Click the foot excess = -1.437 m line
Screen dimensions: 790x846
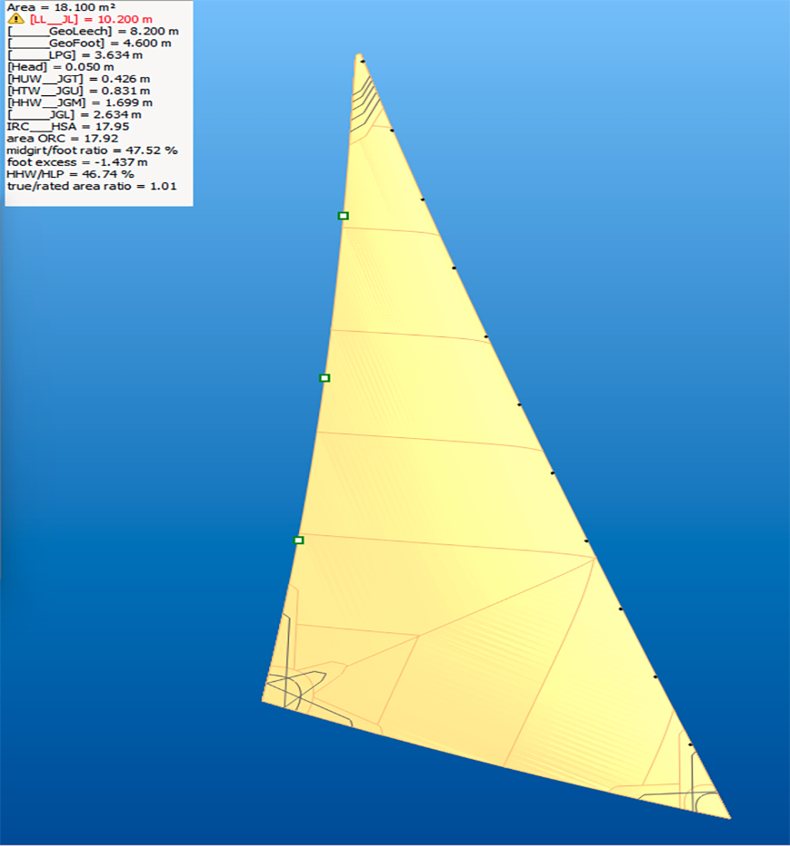click(x=76, y=162)
